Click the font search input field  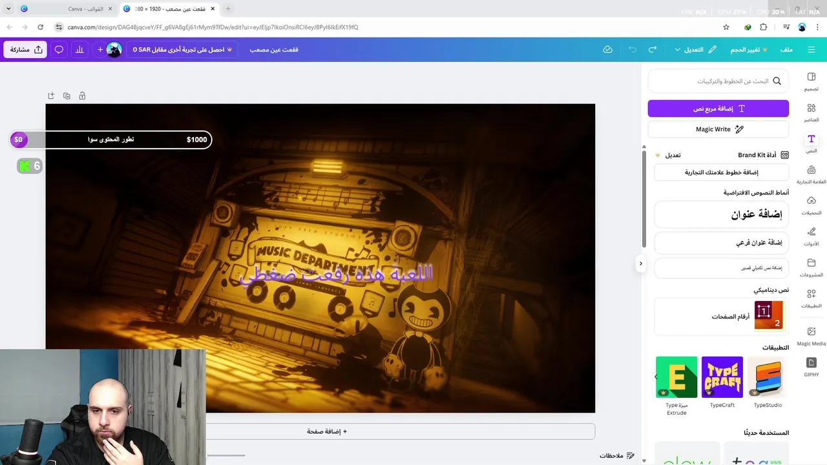tap(718, 81)
